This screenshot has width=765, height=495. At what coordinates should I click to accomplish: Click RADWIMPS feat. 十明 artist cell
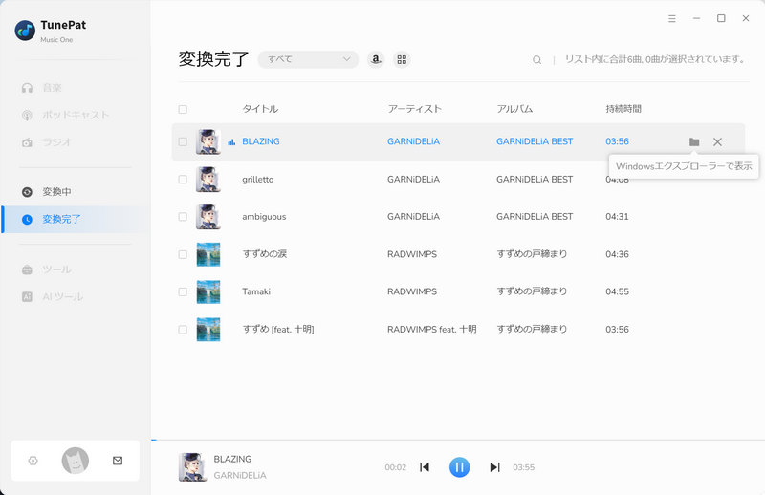[432, 329]
